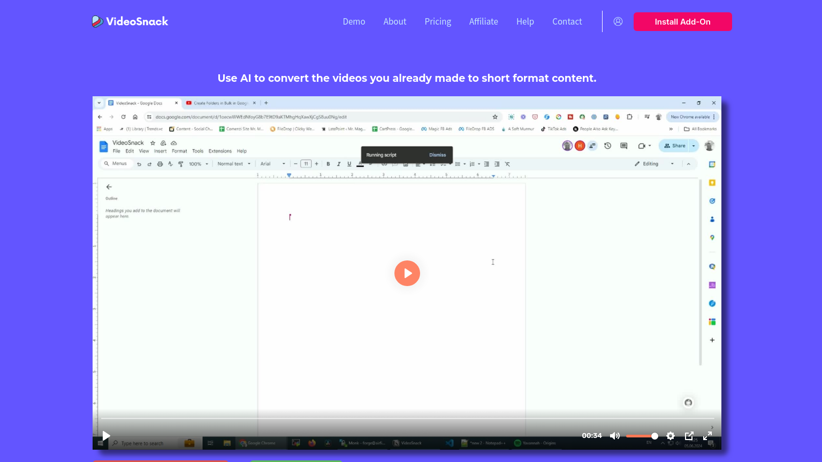Select the Bold icon in the Docs toolbar
The image size is (822, 462).
click(328, 164)
